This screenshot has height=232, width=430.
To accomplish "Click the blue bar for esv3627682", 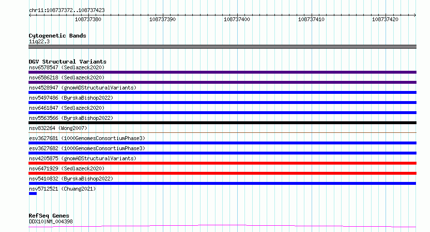I will tap(222, 153).
